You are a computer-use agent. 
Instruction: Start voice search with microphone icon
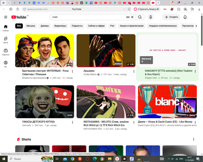tap(151, 17)
